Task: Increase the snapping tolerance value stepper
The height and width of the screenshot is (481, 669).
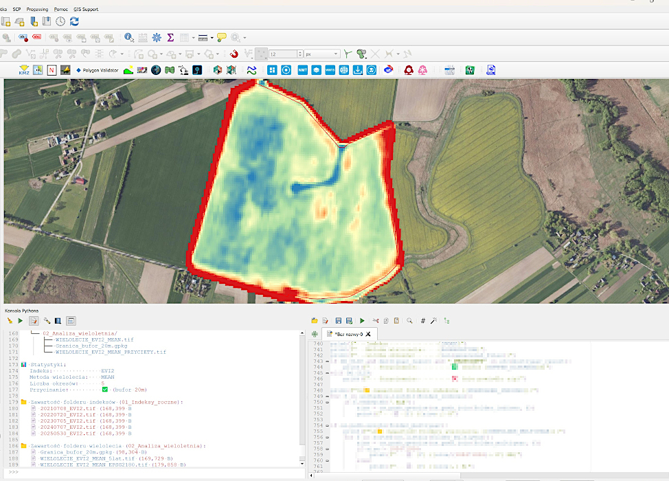Action: point(300,52)
